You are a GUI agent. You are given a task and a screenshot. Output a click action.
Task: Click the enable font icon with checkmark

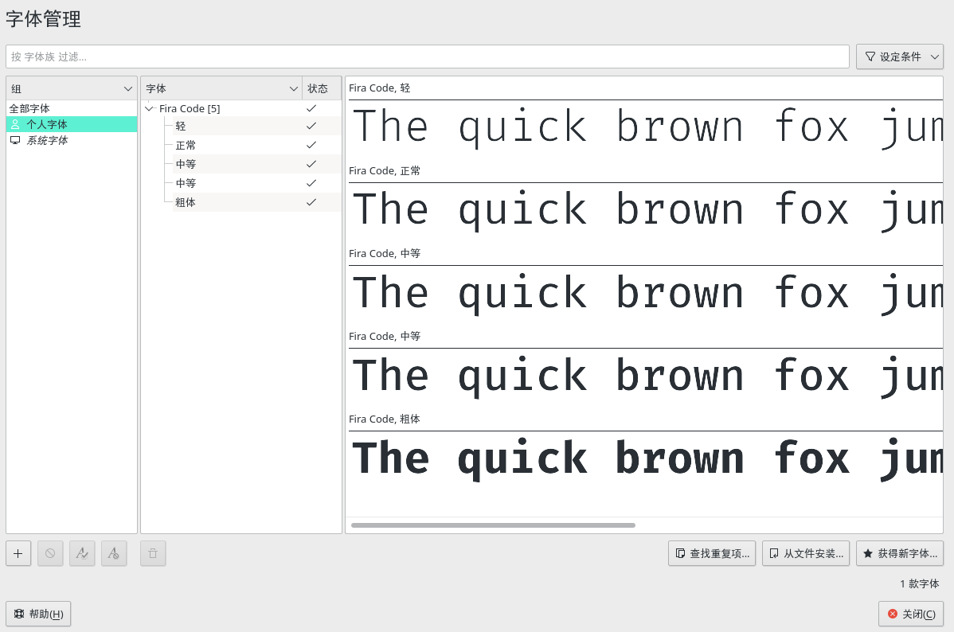point(82,553)
